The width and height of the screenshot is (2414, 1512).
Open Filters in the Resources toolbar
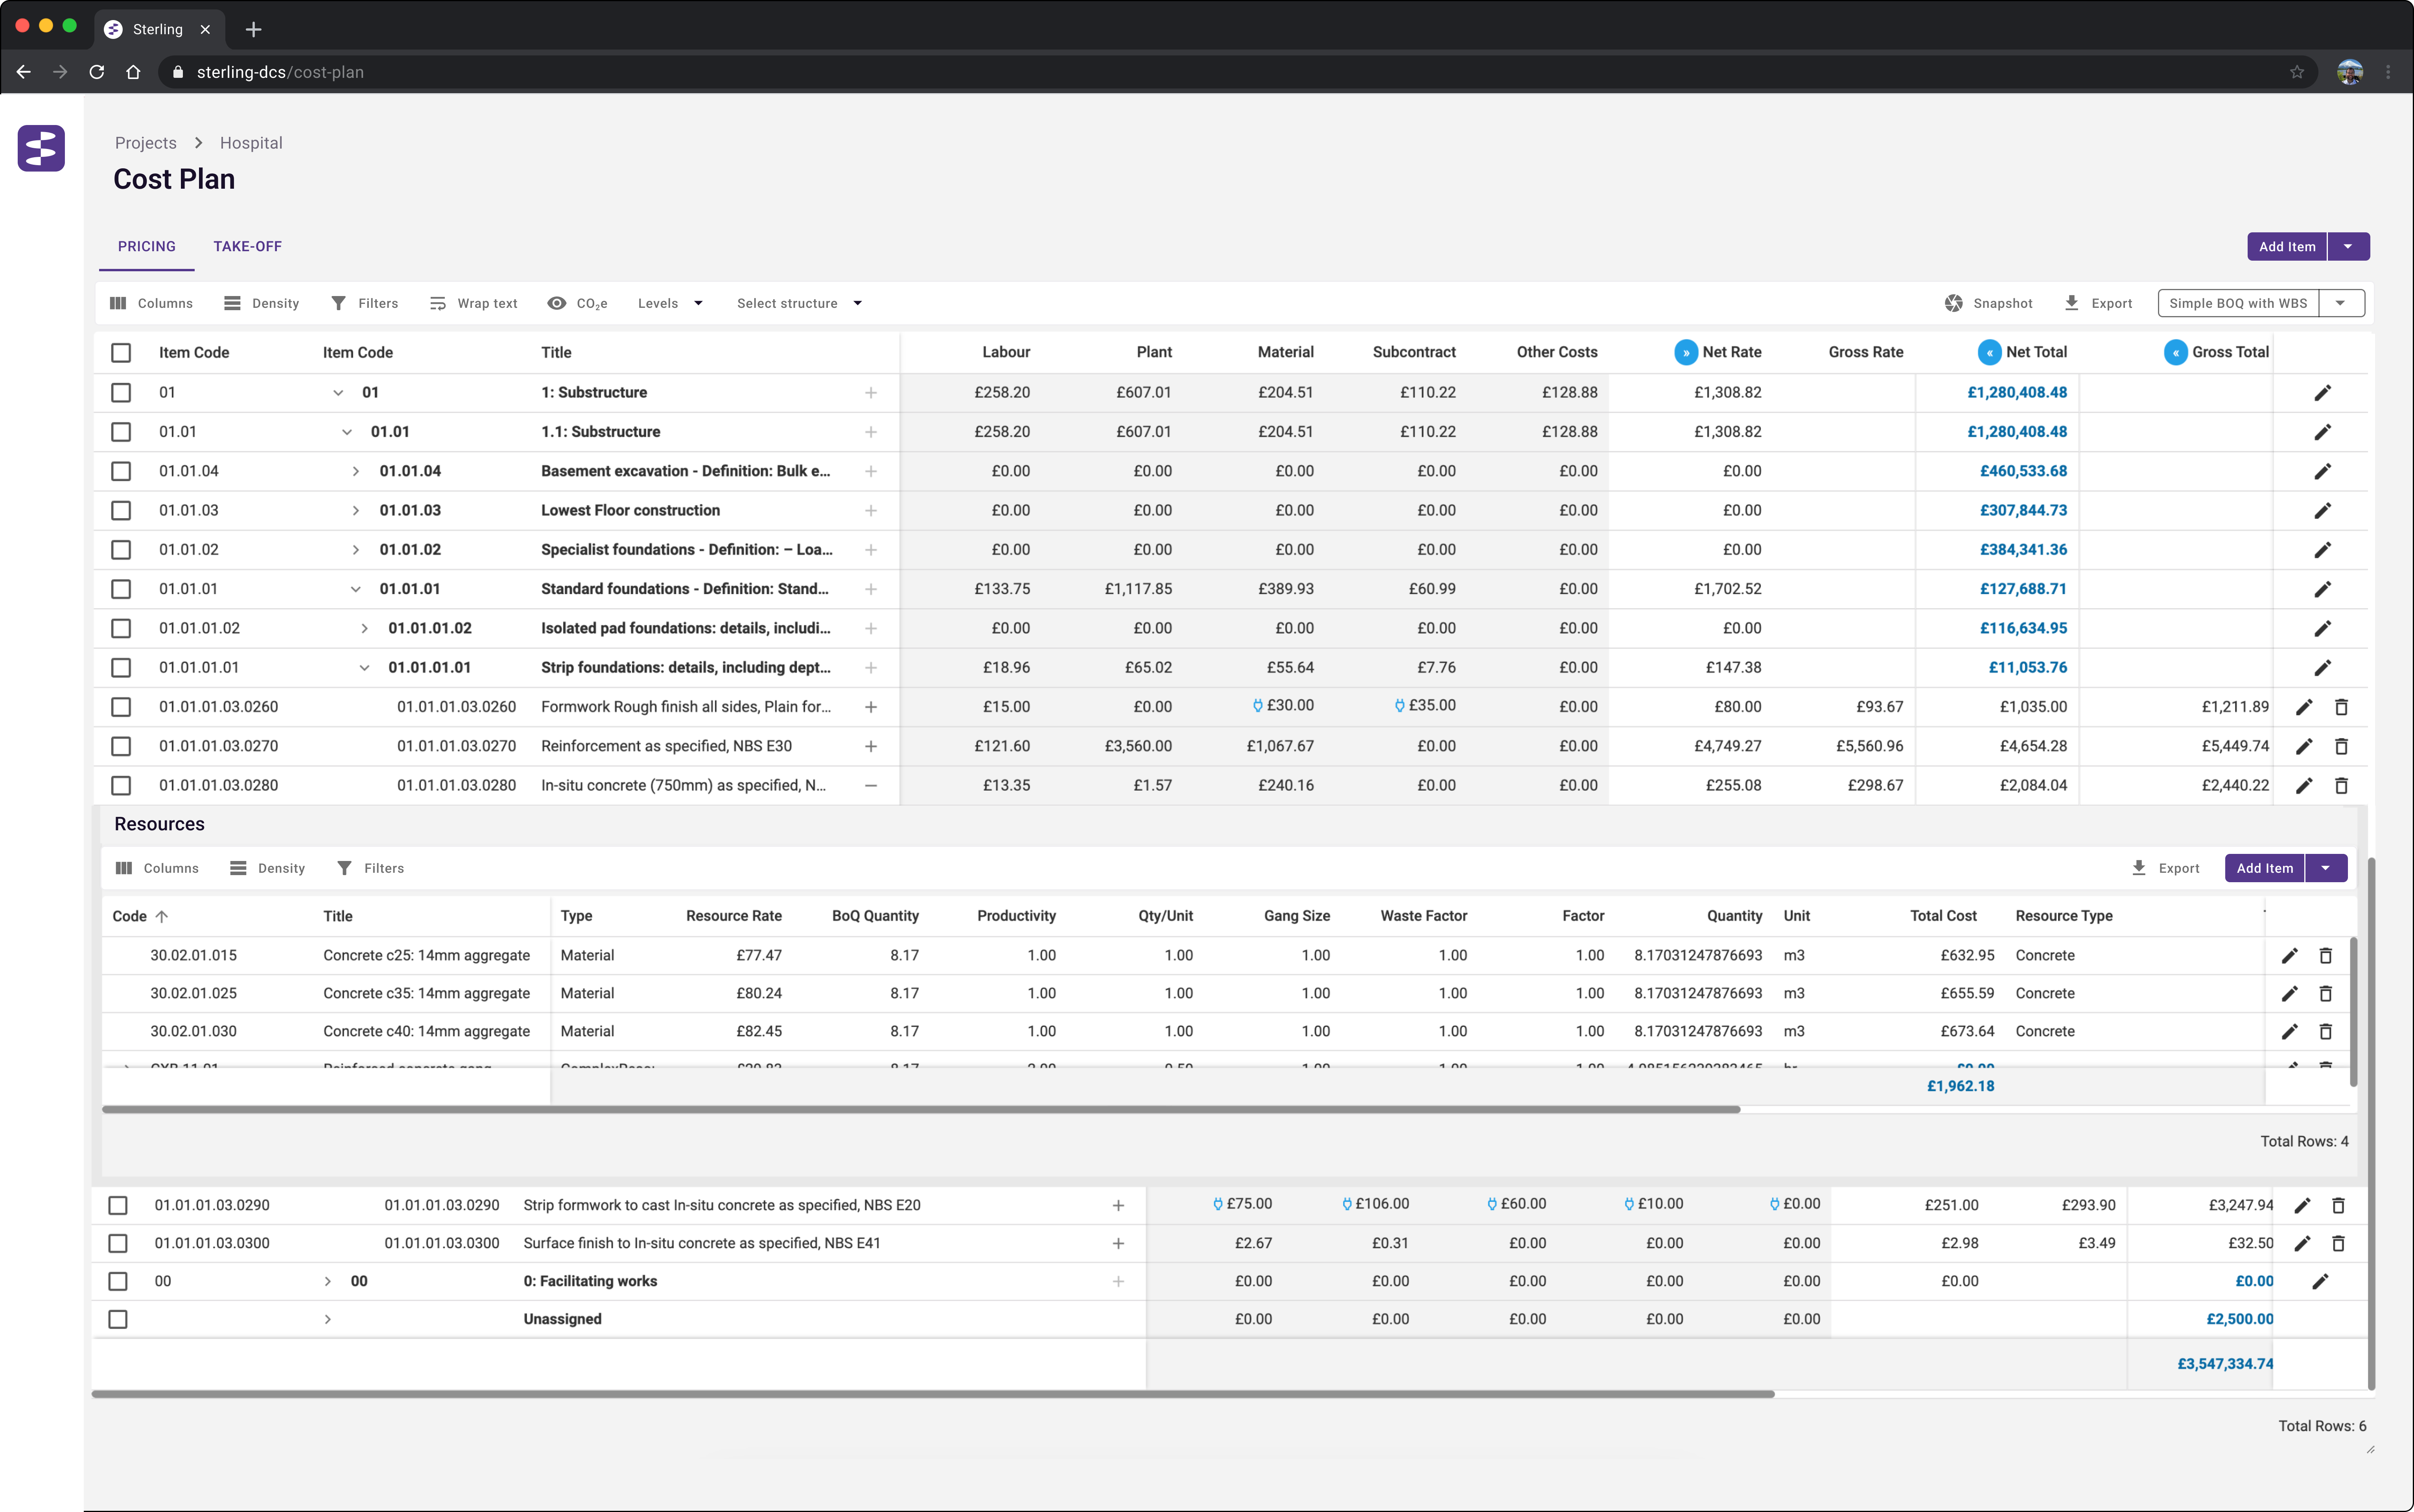coord(370,868)
